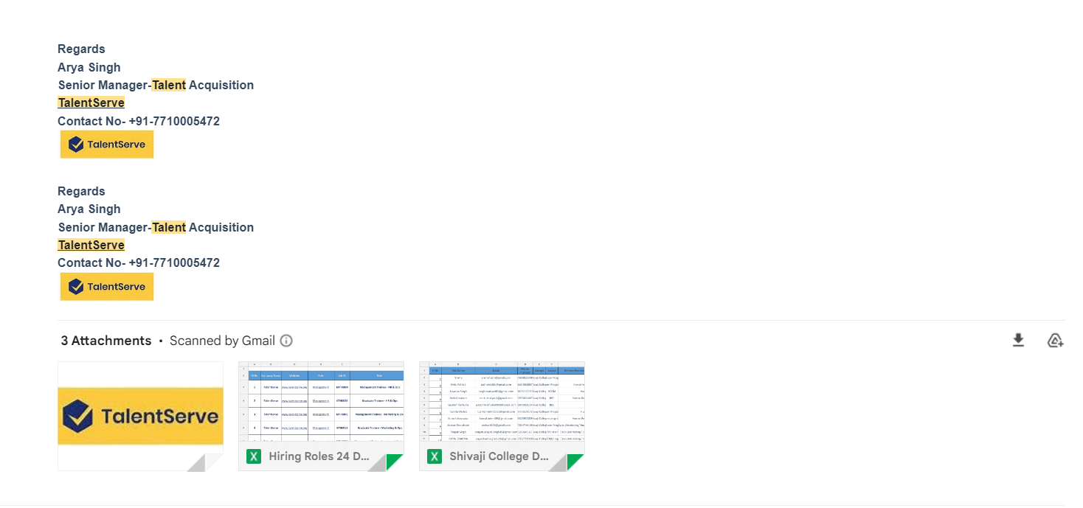Open TalentServe logo image attachment

coord(140,416)
